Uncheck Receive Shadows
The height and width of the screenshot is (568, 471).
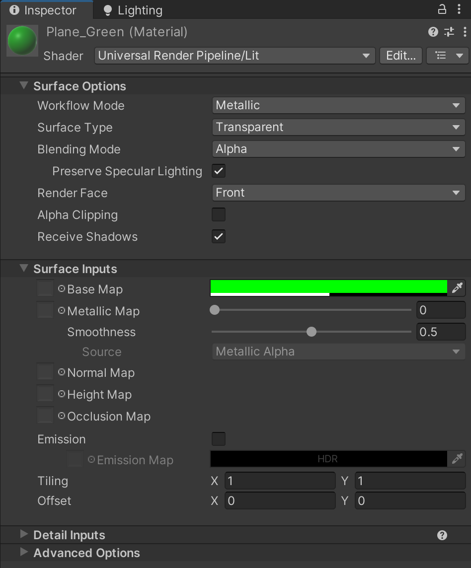pyautogui.click(x=218, y=237)
